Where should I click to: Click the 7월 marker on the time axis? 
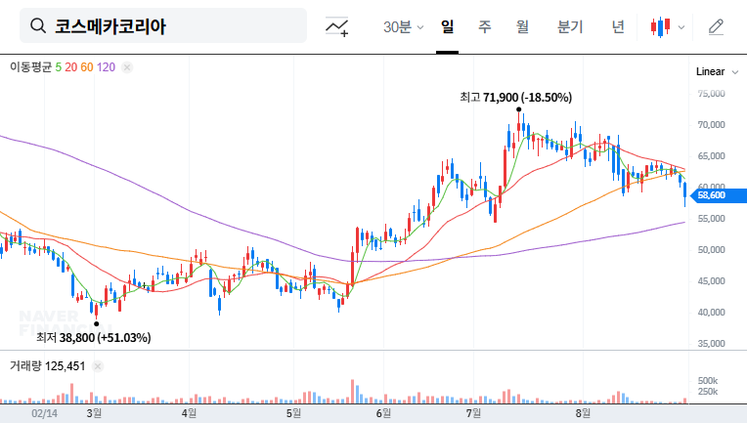pos(473,413)
